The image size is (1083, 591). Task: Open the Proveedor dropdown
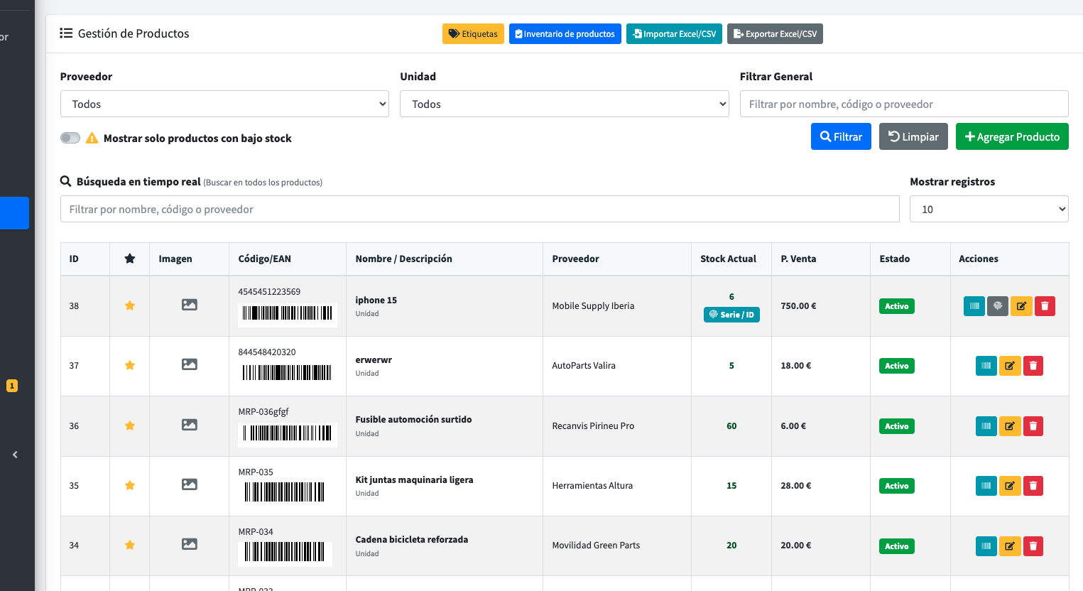[x=224, y=104]
